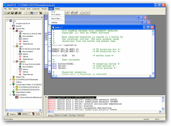Screen dimensions: 171x126
Task: Select the vector.c file in the tree
Action: (22, 62)
